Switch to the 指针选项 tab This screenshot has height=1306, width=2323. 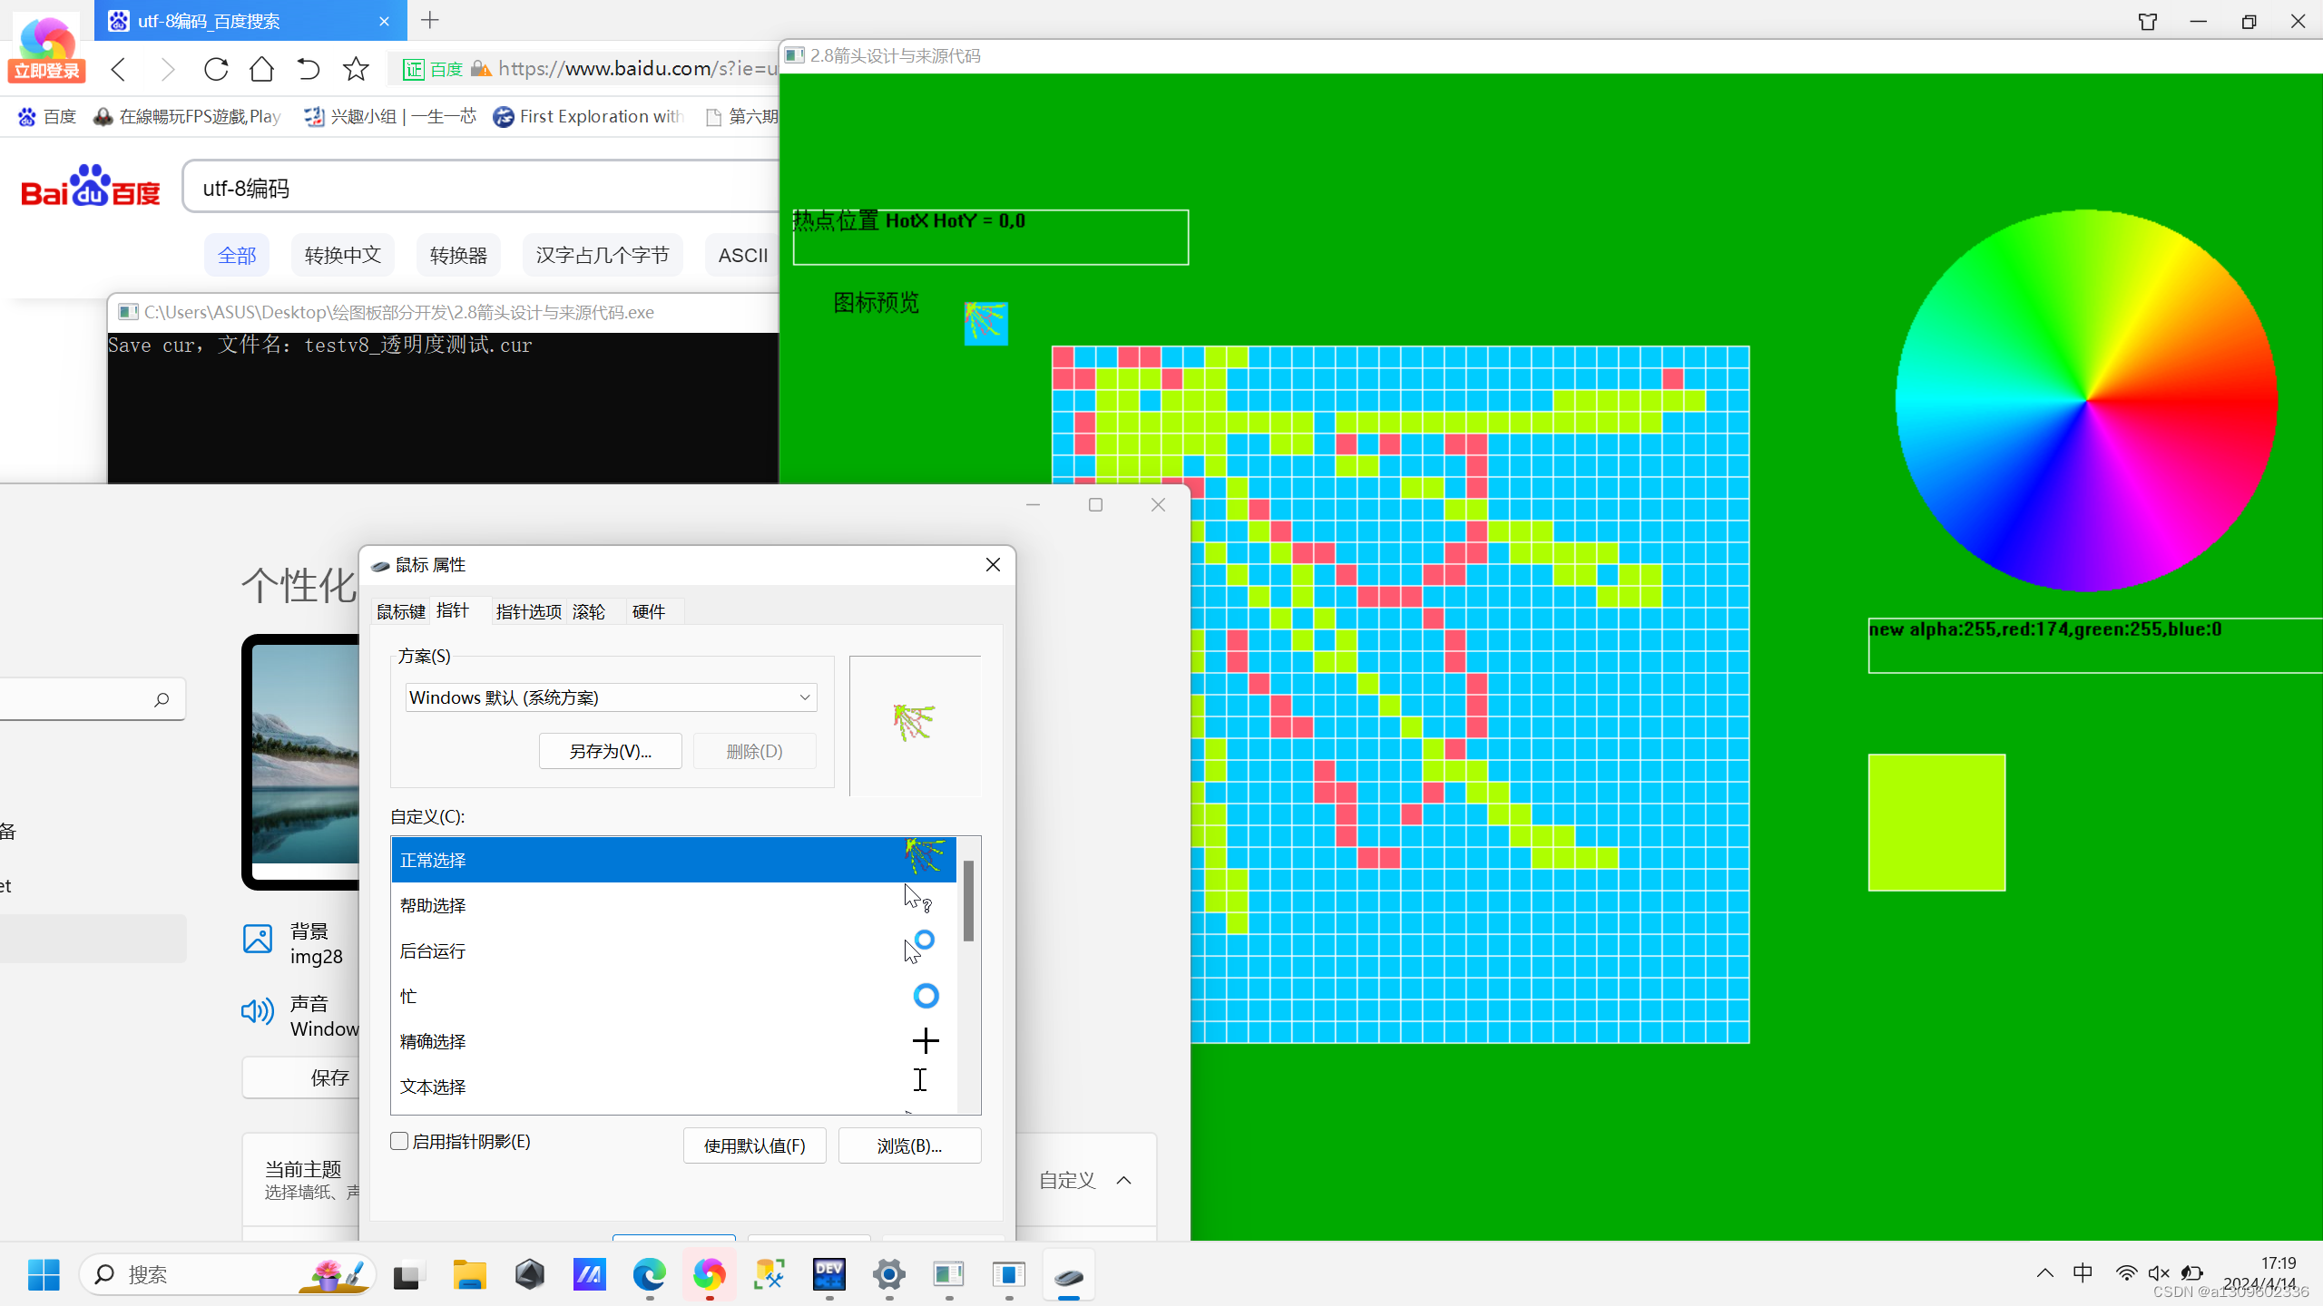pyautogui.click(x=528, y=612)
